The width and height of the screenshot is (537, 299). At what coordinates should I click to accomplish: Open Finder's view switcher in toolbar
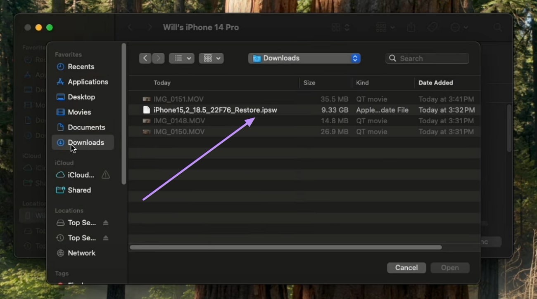tap(341, 27)
